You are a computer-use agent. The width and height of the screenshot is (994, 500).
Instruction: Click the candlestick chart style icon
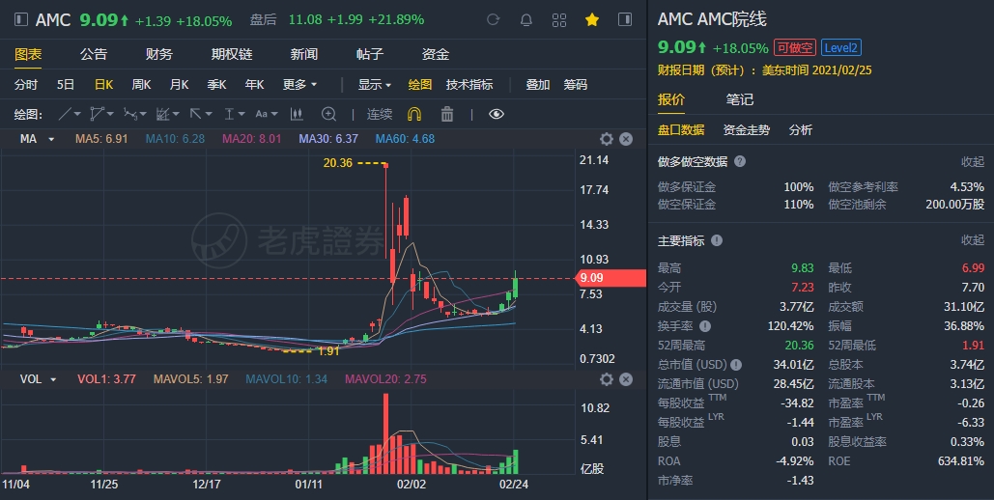pyautogui.click(x=296, y=114)
